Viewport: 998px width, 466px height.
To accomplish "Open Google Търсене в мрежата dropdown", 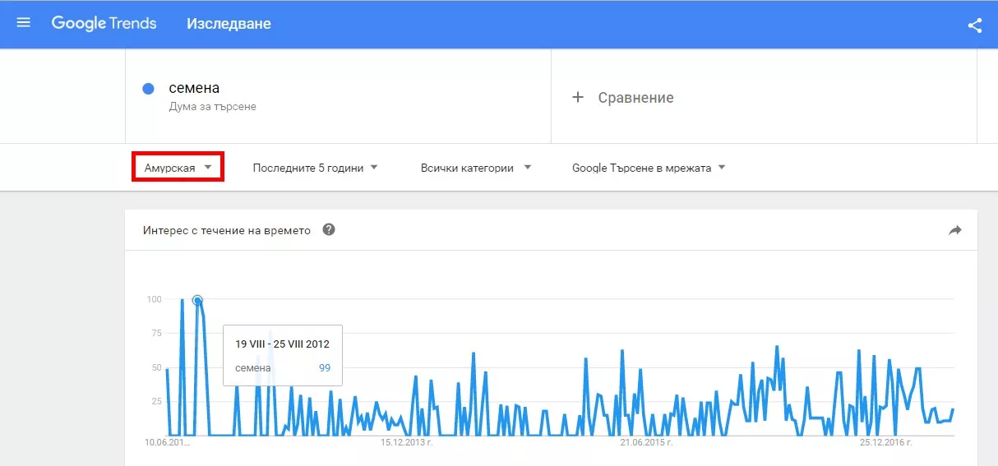I will point(649,168).
